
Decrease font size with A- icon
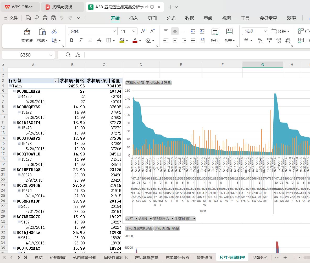tap(152, 31)
